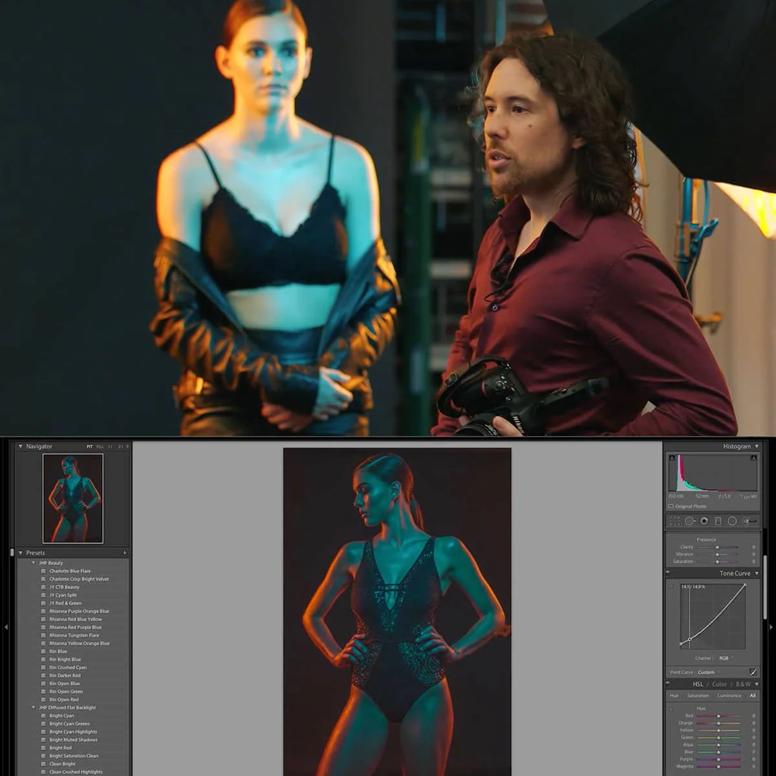
Task: Toggle the highlight clipping indicator on the histogram
Action: tap(754, 457)
